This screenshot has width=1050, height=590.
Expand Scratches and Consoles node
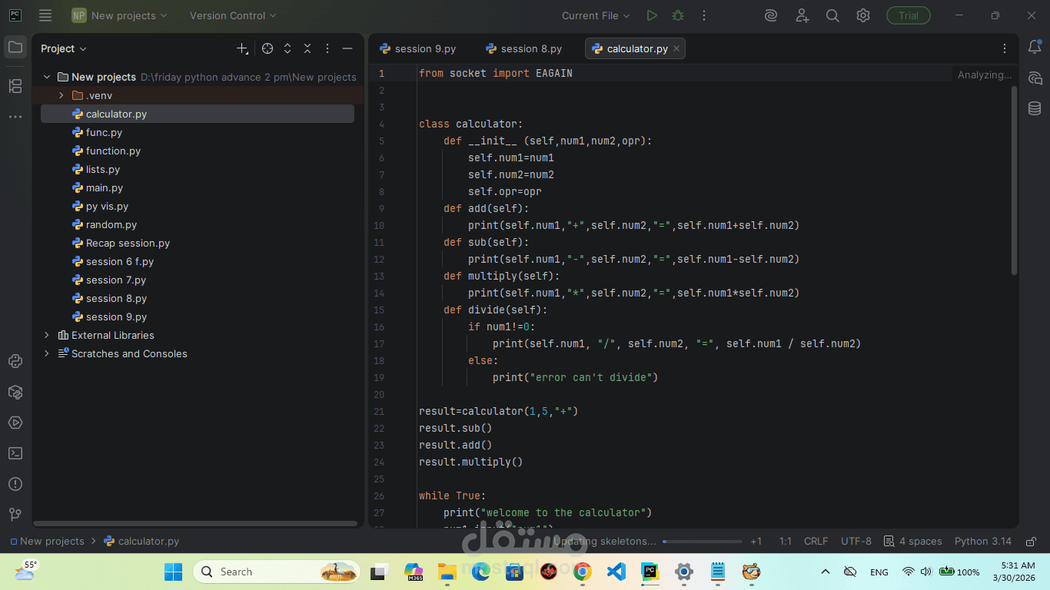click(47, 353)
